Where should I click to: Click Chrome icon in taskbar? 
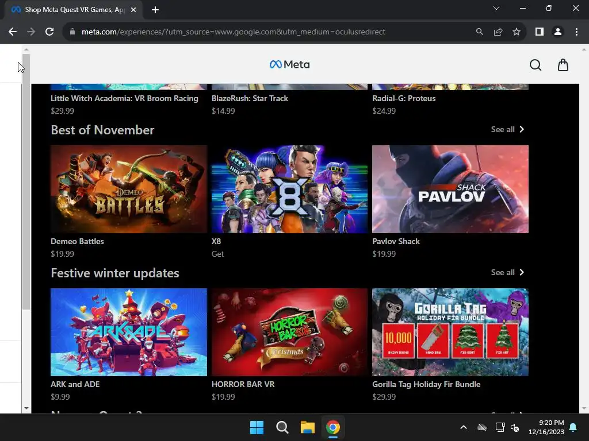tap(333, 427)
